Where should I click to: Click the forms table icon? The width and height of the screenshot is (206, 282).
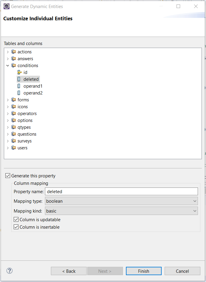(x=13, y=100)
